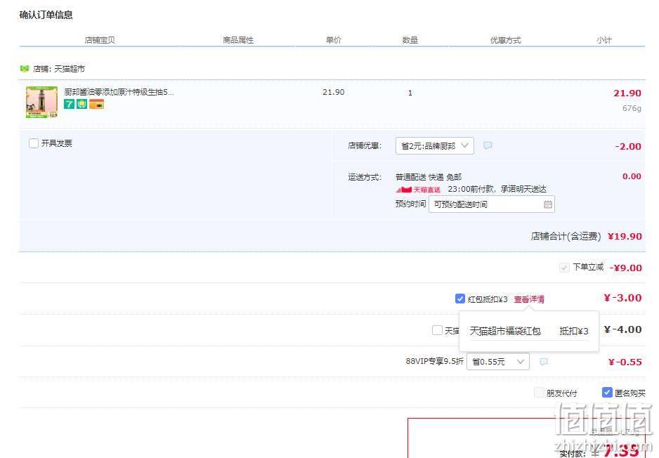The height and width of the screenshot is (458, 659).
Task: Open the calendar icon in the 可预约配送时间 field
Action: pos(547,204)
